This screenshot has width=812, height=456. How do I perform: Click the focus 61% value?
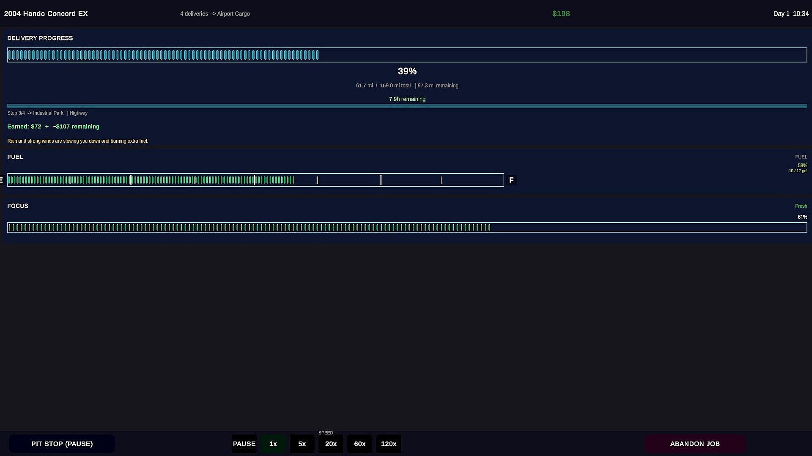[x=802, y=217]
